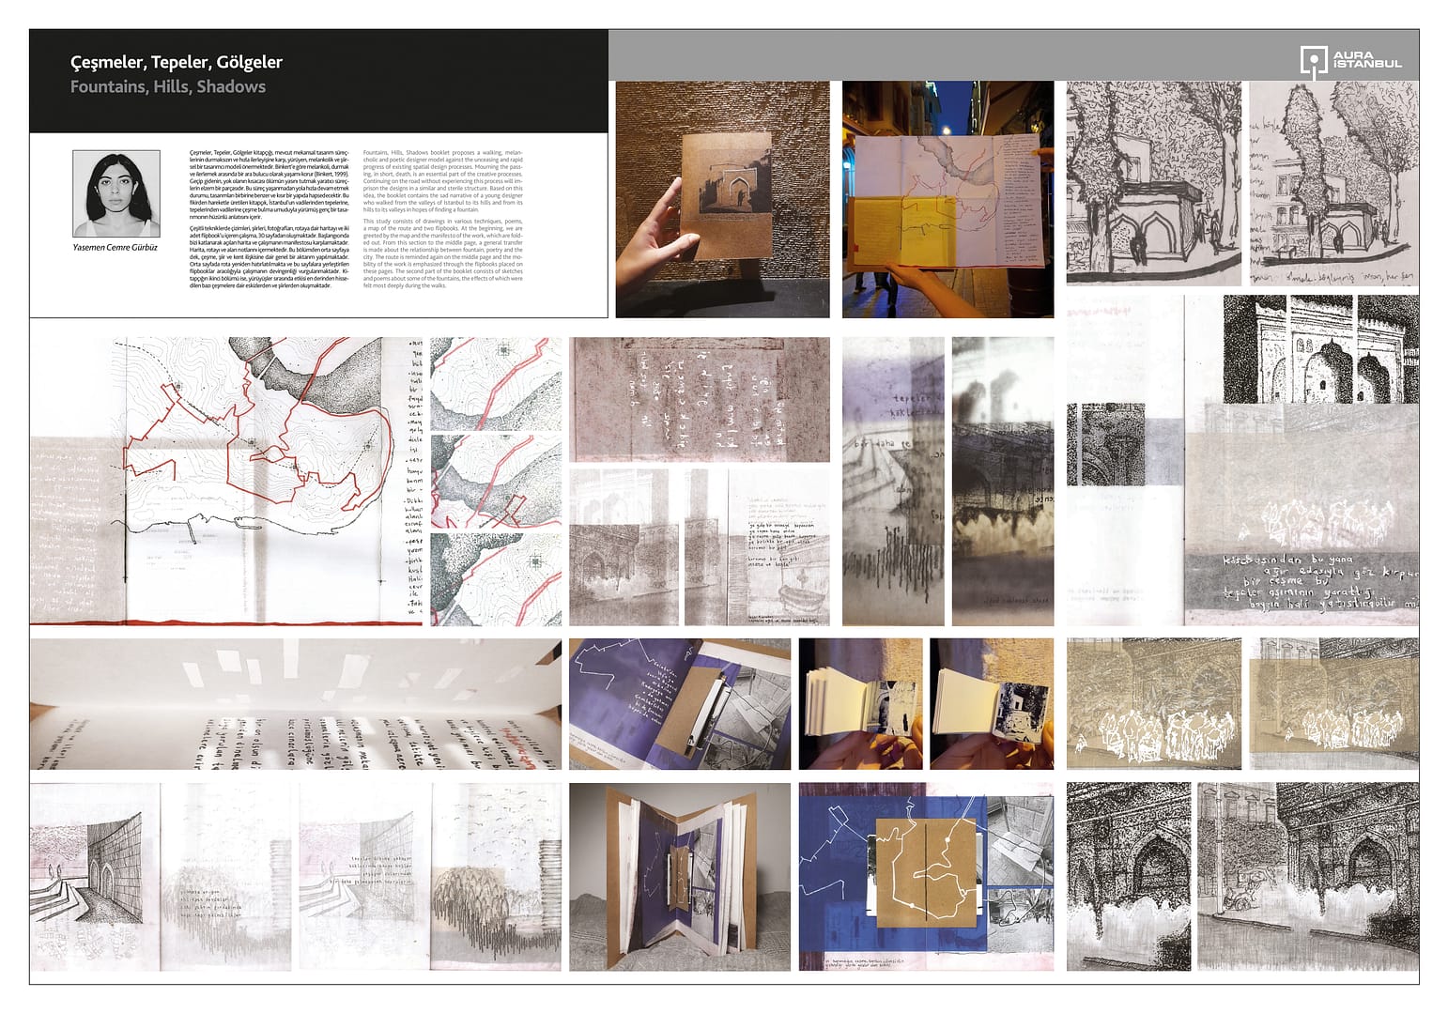This screenshot has width=1448, height=1013.
Task: Open the blurred purple "tepeler" image
Action: 893,481
